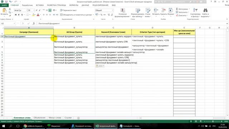Apply the red font color A

[x=38, y=15]
